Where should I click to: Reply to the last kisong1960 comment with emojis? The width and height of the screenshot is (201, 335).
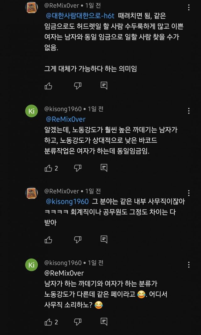pyautogui.click(x=104, y=313)
